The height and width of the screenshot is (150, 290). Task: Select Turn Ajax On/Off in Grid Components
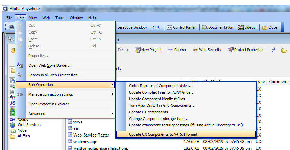pos(162,105)
